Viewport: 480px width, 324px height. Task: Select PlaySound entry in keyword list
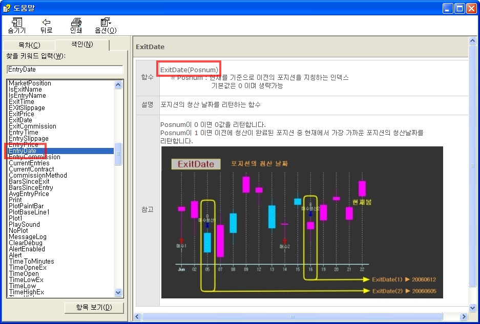[24, 225]
